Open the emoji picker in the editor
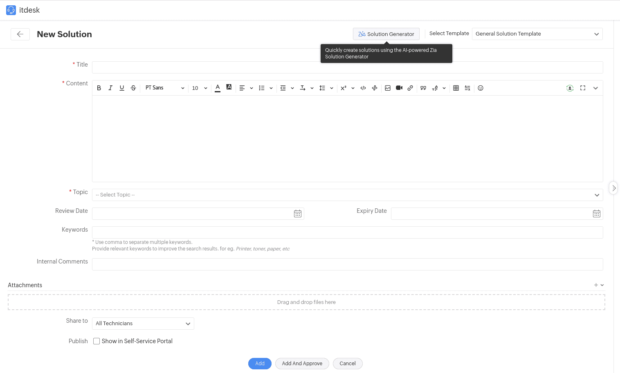Image resolution: width=620 pixels, height=373 pixels. click(480, 88)
